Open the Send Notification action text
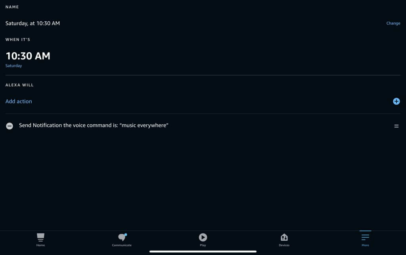Image resolution: width=406 pixels, height=255 pixels. point(94,126)
